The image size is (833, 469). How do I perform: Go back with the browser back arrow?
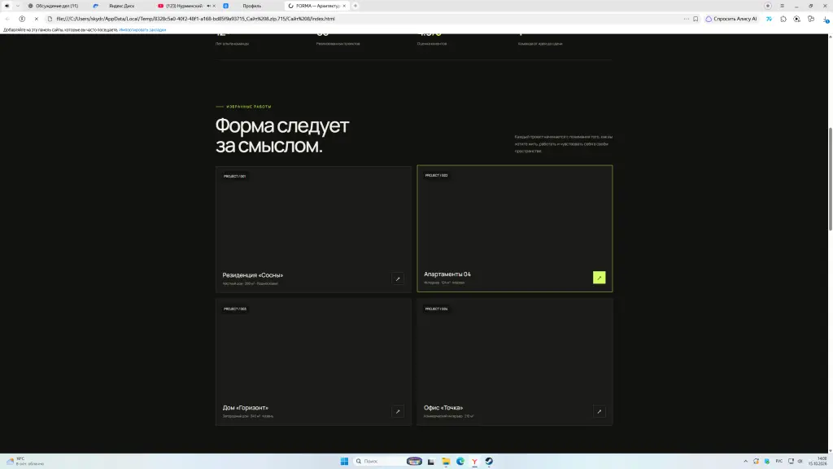[7, 19]
